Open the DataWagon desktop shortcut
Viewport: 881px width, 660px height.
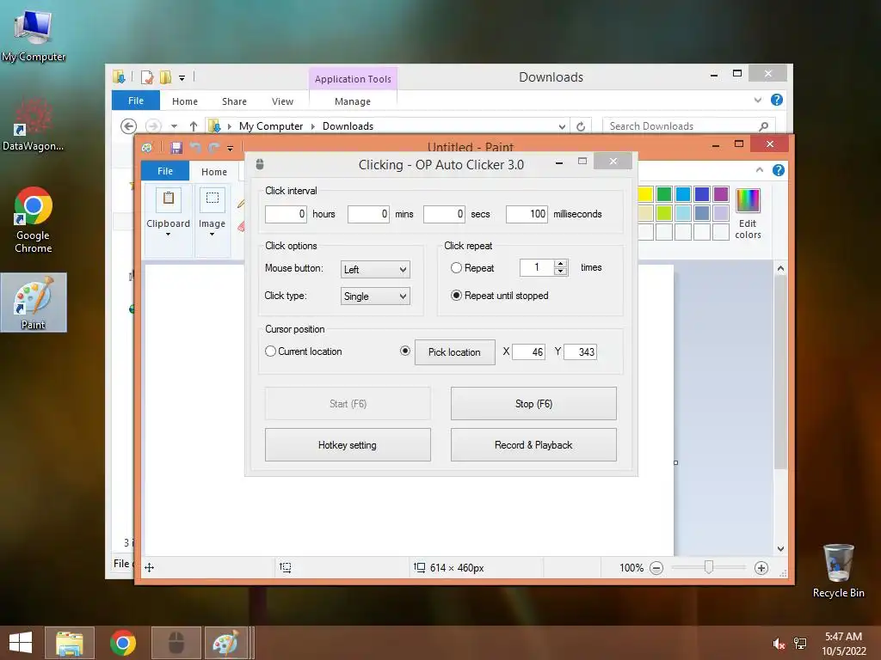34,125
